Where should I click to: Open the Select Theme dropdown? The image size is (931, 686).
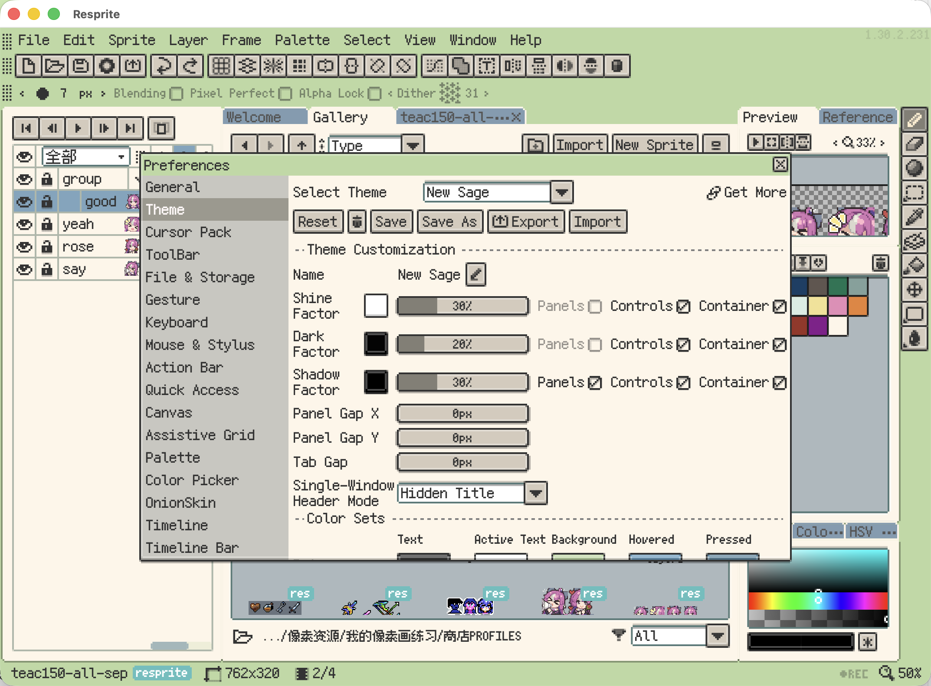click(561, 192)
